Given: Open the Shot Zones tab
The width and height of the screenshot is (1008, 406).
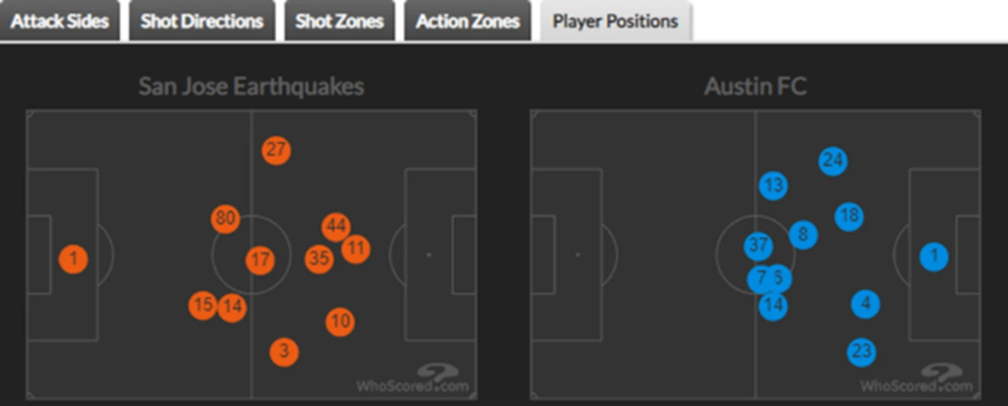Looking at the screenshot, I should (340, 21).
